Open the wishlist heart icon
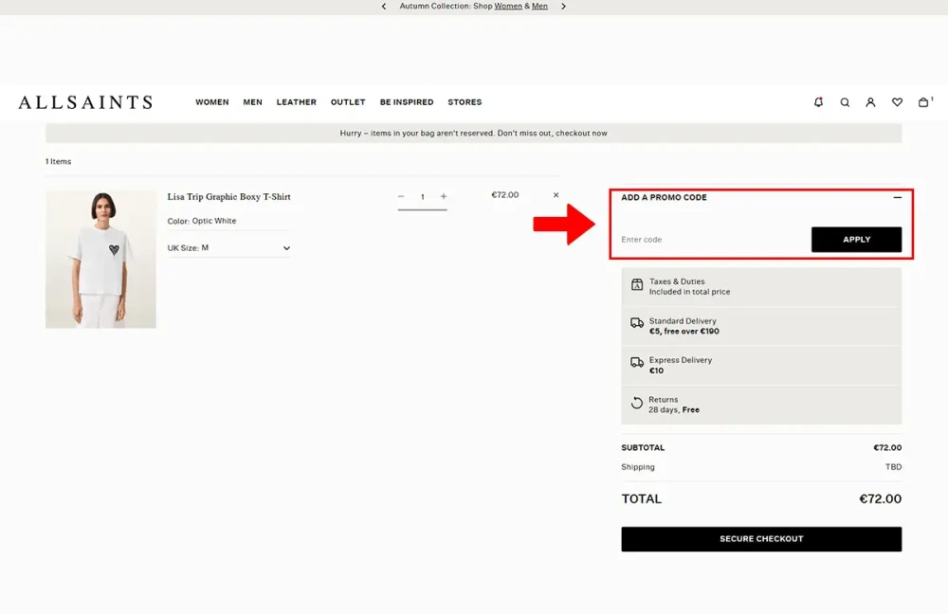The height and width of the screenshot is (614, 948). tap(897, 102)
